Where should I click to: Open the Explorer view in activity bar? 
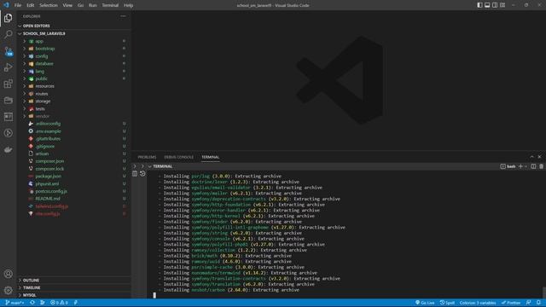[8, 18]
